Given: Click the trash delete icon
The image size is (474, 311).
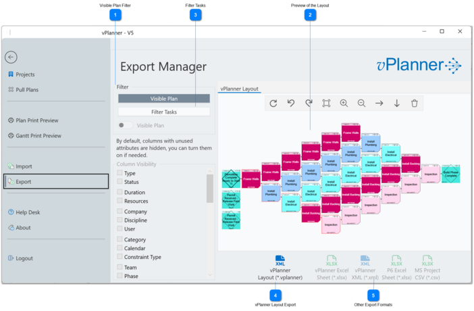Looking at the screenshot, I should click(415, 103).
